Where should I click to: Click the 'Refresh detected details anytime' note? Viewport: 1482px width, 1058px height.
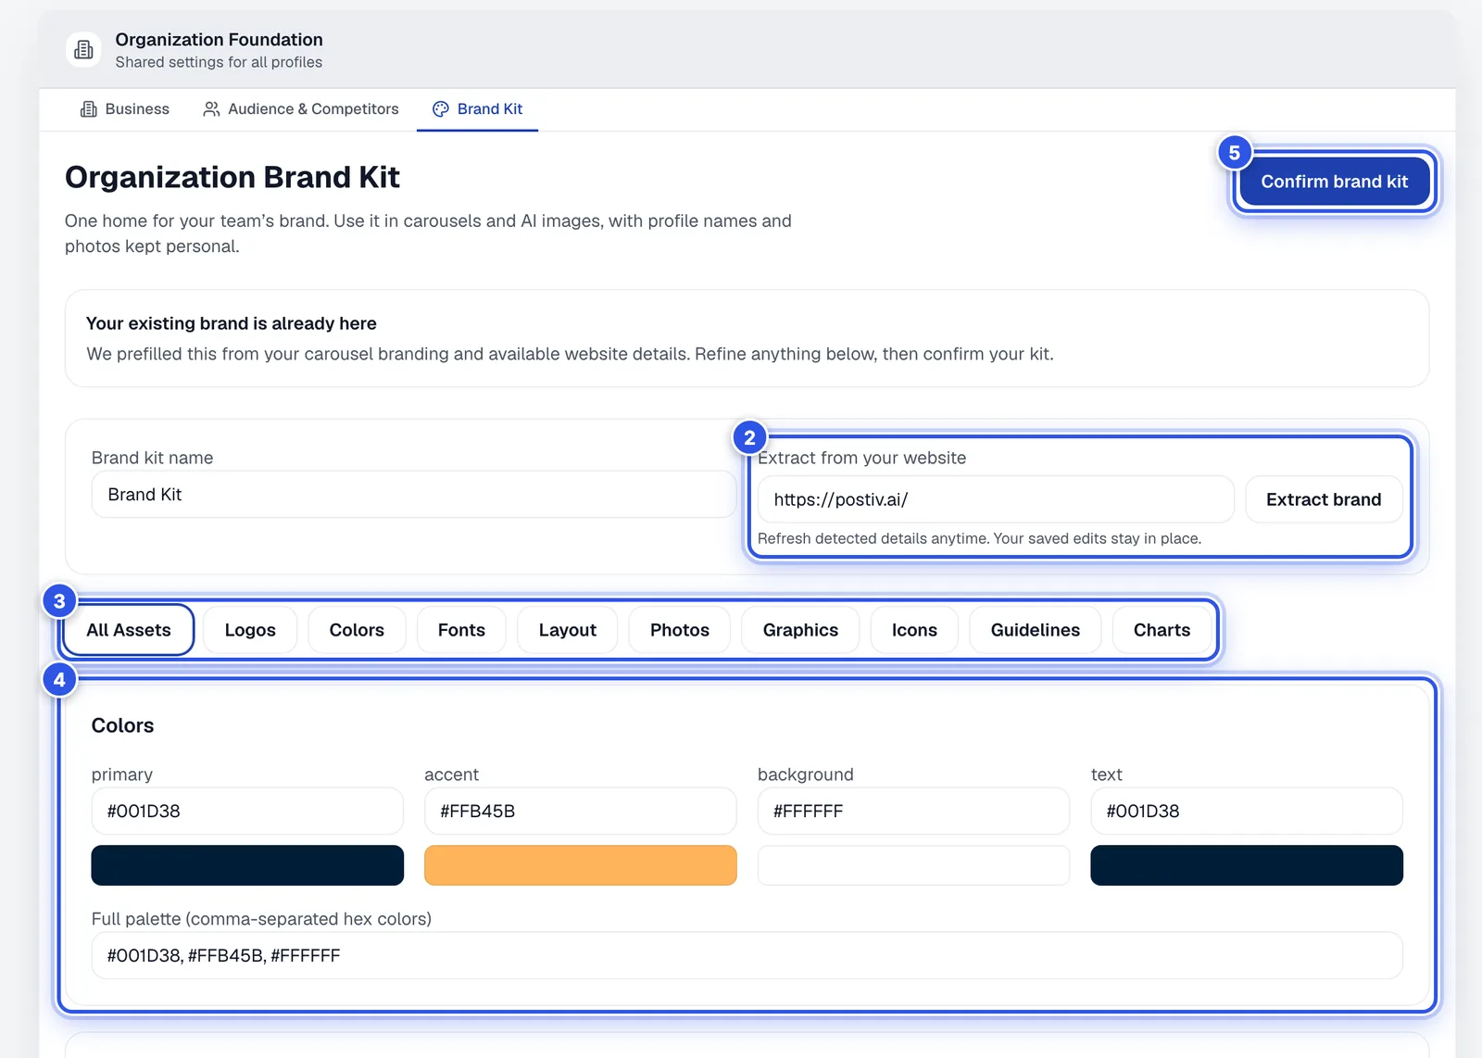pyautogui.click(x=979, y=538)
